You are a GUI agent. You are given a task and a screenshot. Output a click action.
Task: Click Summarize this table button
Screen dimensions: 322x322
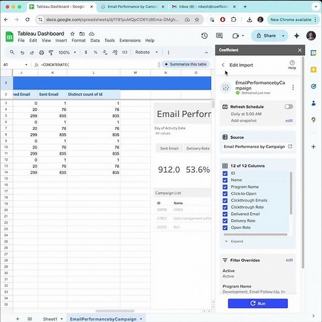tap(186, 64)
